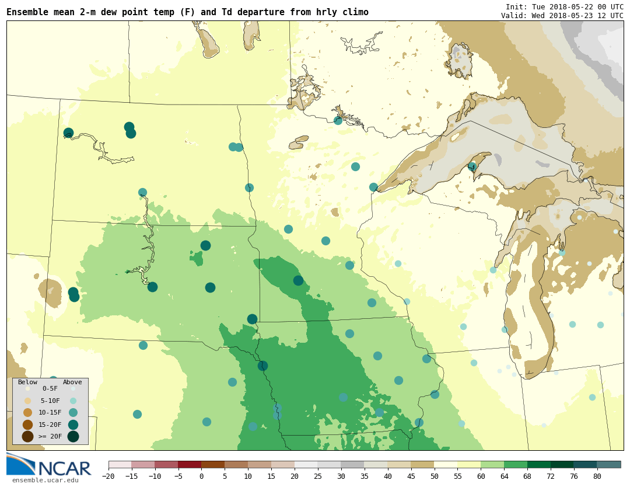Pick the gray swatch between 30 and 35

353,465
